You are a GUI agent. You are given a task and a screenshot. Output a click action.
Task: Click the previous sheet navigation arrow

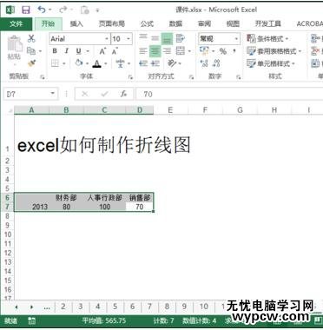click(x=16, y=307)
